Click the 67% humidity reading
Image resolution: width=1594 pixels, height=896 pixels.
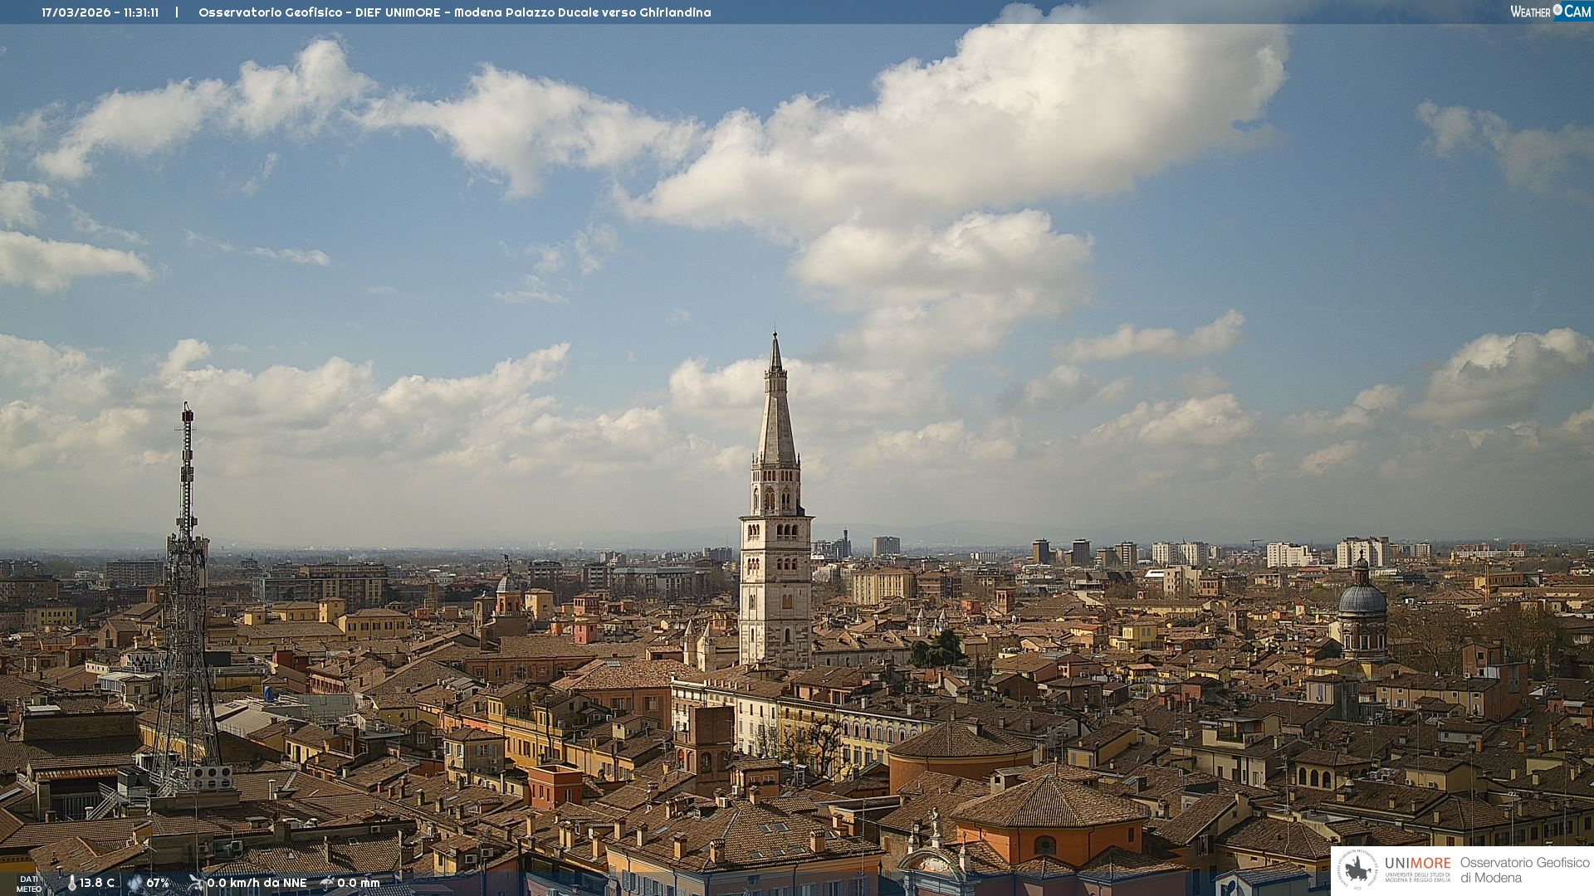point(158,883)
